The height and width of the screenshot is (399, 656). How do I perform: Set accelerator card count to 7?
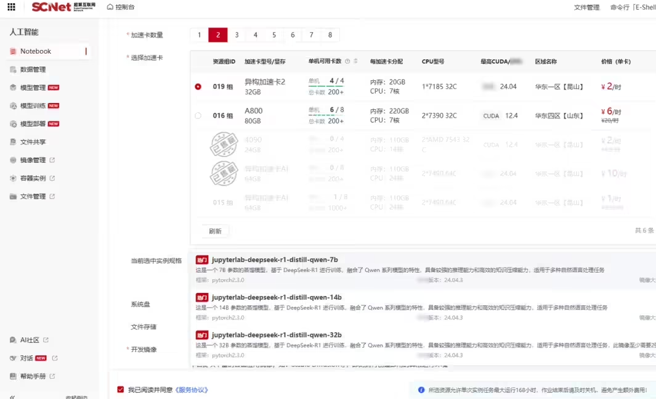(x=311, y=35)
